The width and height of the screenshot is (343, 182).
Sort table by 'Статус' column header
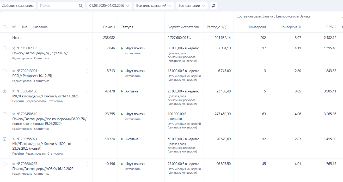tap(127, 27)
